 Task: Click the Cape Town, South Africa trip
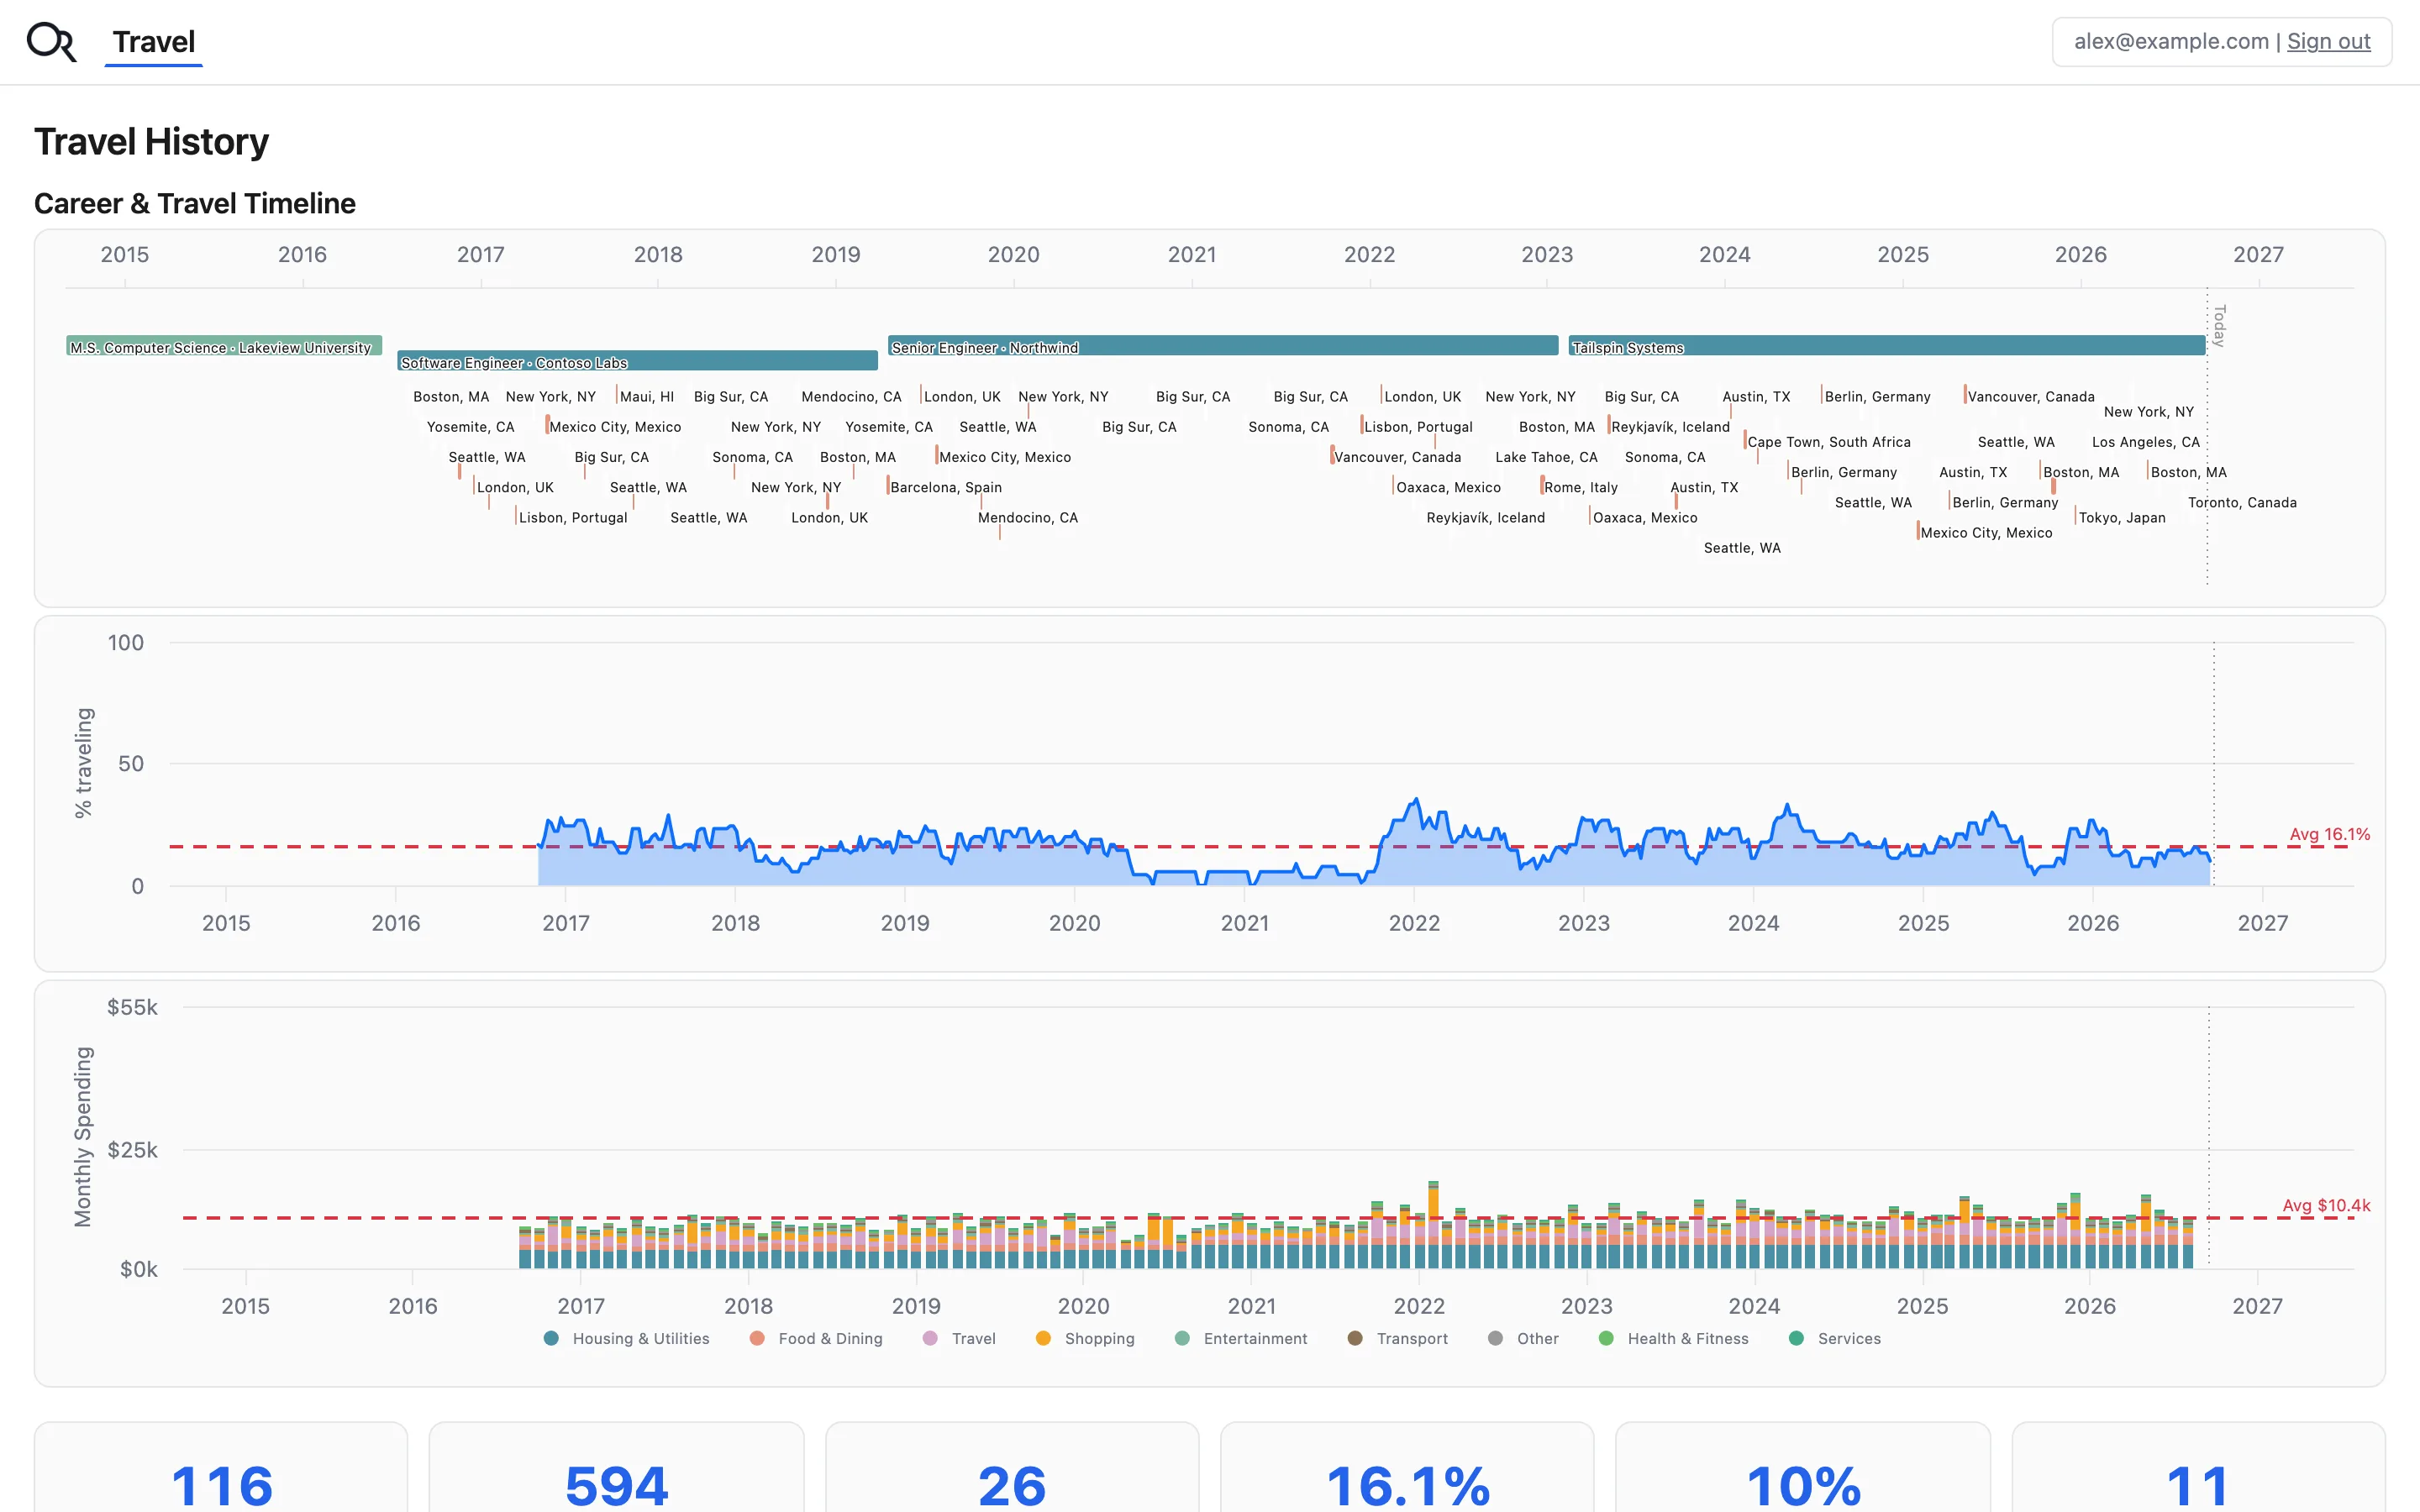(x=1828, y=442)
